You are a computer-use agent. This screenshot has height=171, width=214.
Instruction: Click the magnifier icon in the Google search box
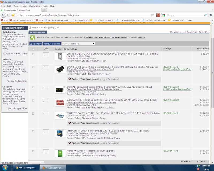[205, 15]
